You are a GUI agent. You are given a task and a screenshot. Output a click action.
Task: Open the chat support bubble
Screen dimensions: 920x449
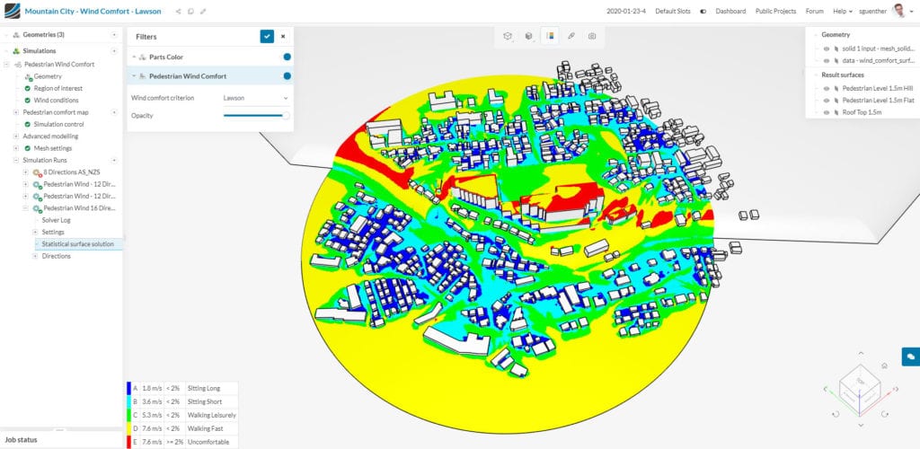click(911, 356)
